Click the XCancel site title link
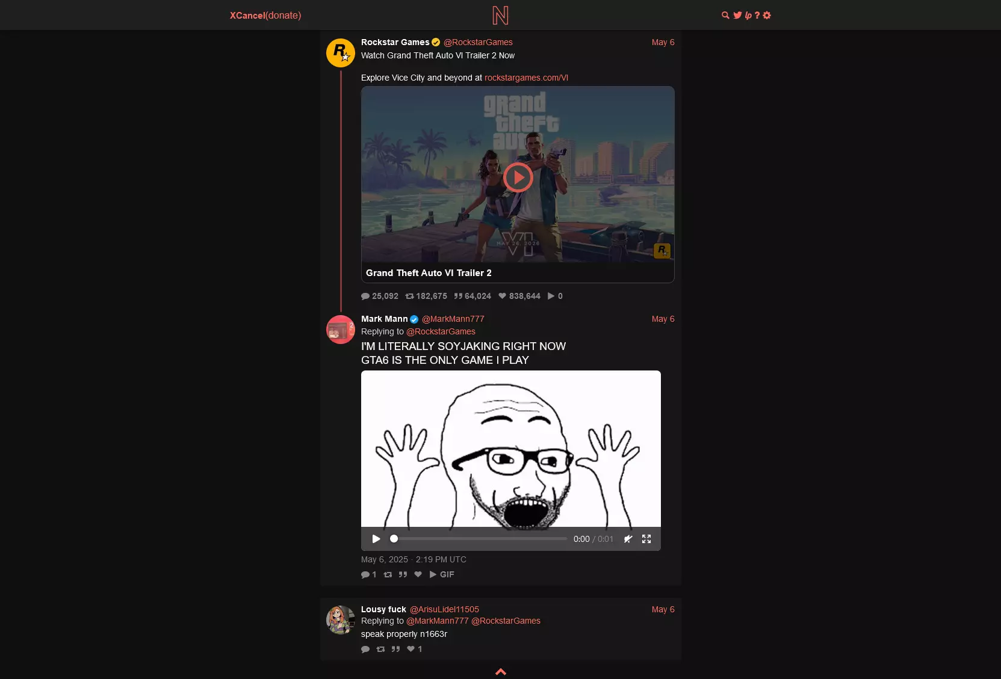Screen dimensions: 1001x679 [x=247, y=16]
